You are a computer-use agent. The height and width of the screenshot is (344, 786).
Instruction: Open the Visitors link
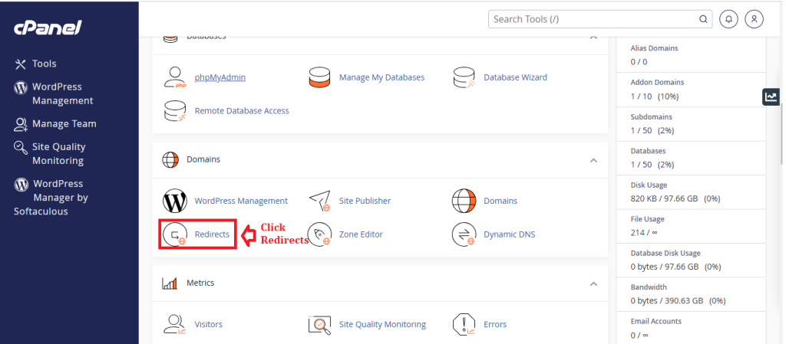[x=209, y=325]
